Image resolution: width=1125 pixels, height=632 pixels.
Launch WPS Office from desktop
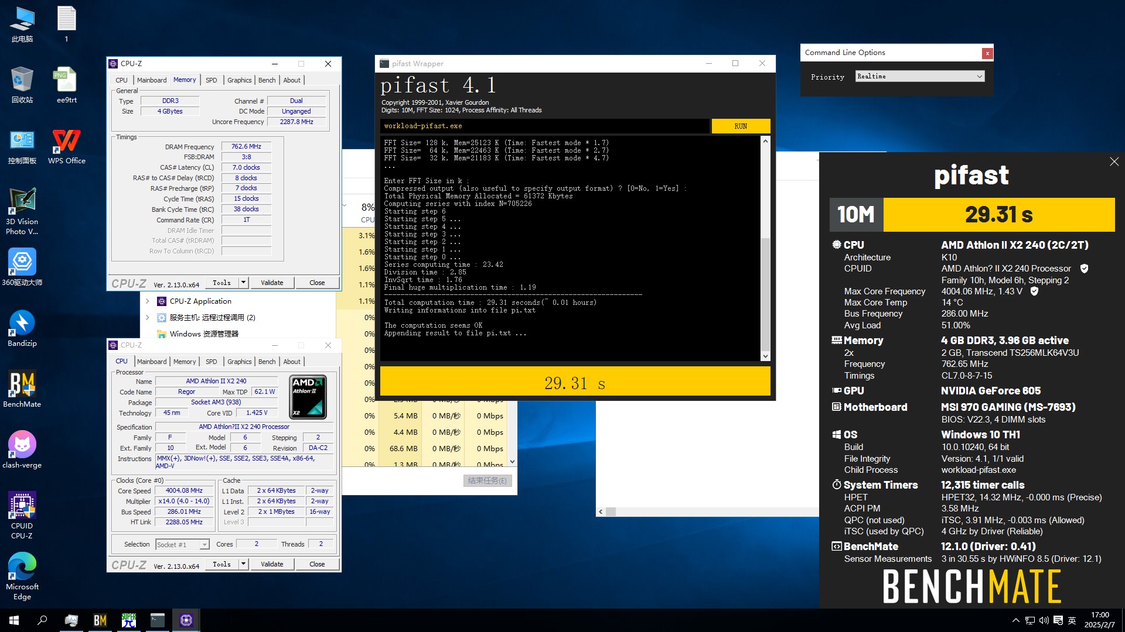pos(66,146)
